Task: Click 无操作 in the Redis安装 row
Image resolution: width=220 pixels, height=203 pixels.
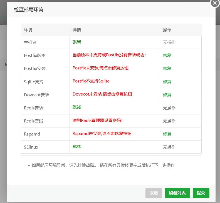Action: click(169, 108)
